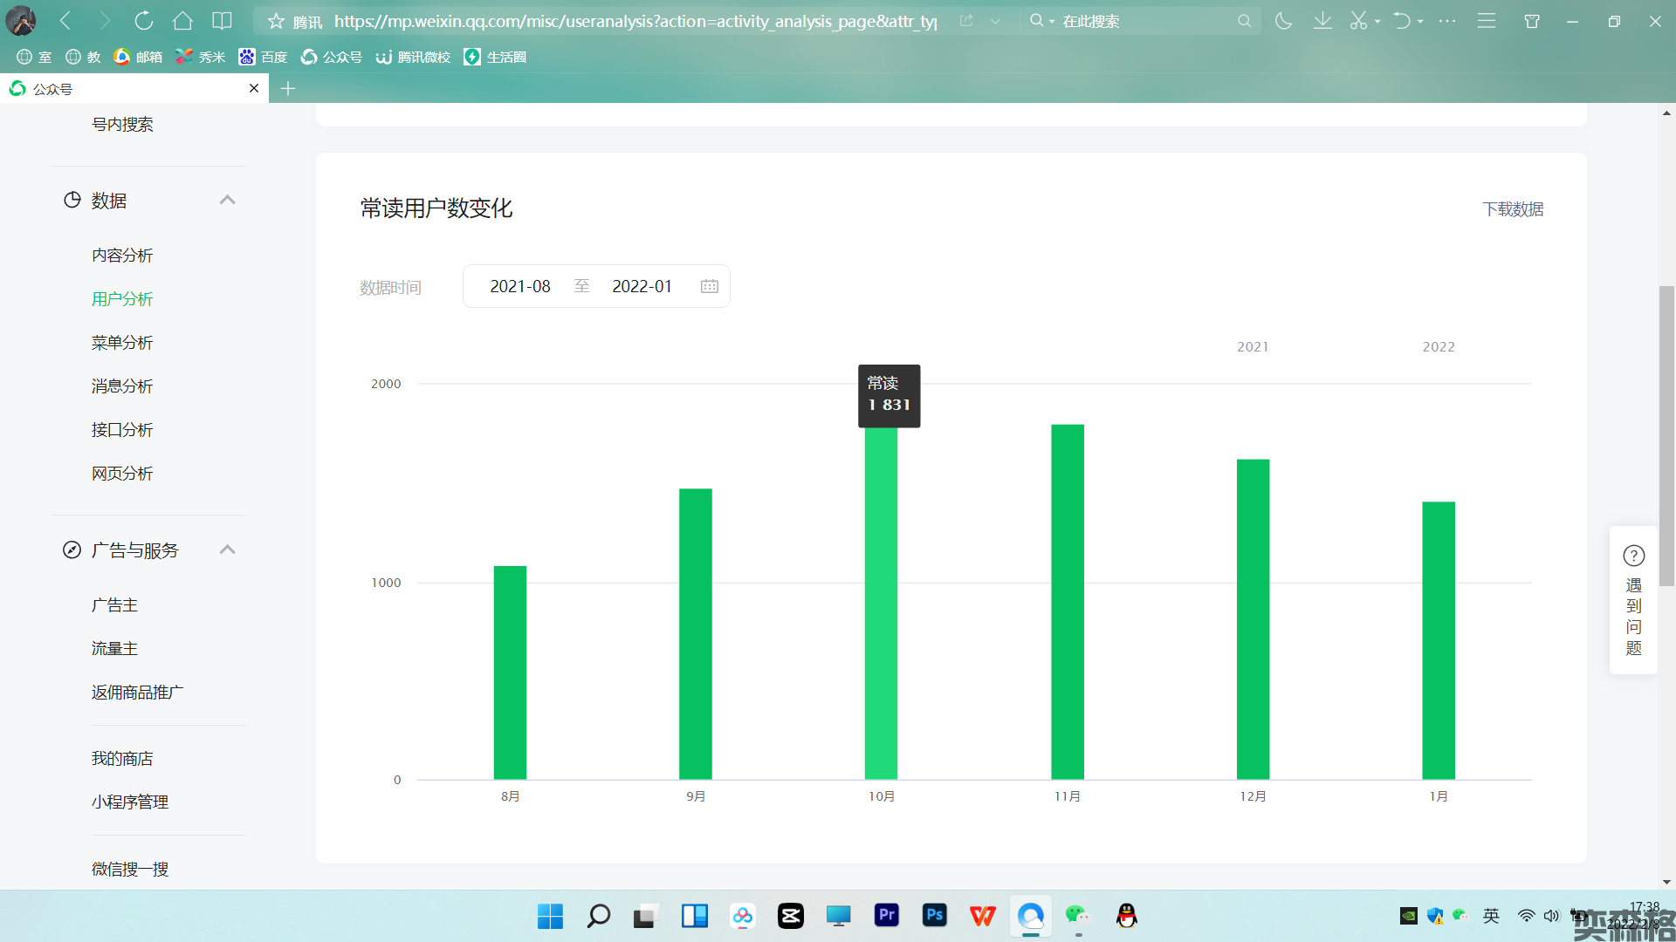Open Photoshop from the taskbar

(x=934, y=915)
